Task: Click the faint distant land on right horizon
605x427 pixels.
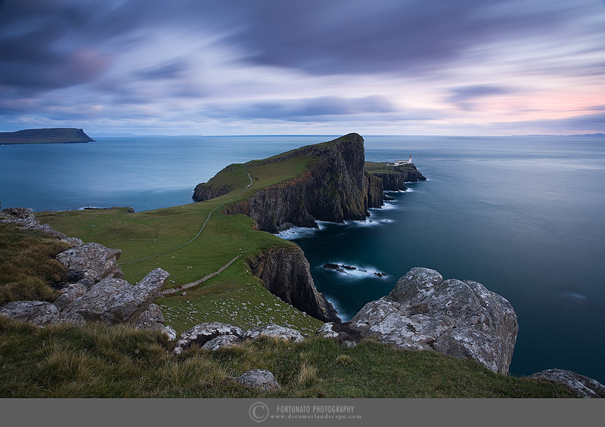Action: (560, 135)
